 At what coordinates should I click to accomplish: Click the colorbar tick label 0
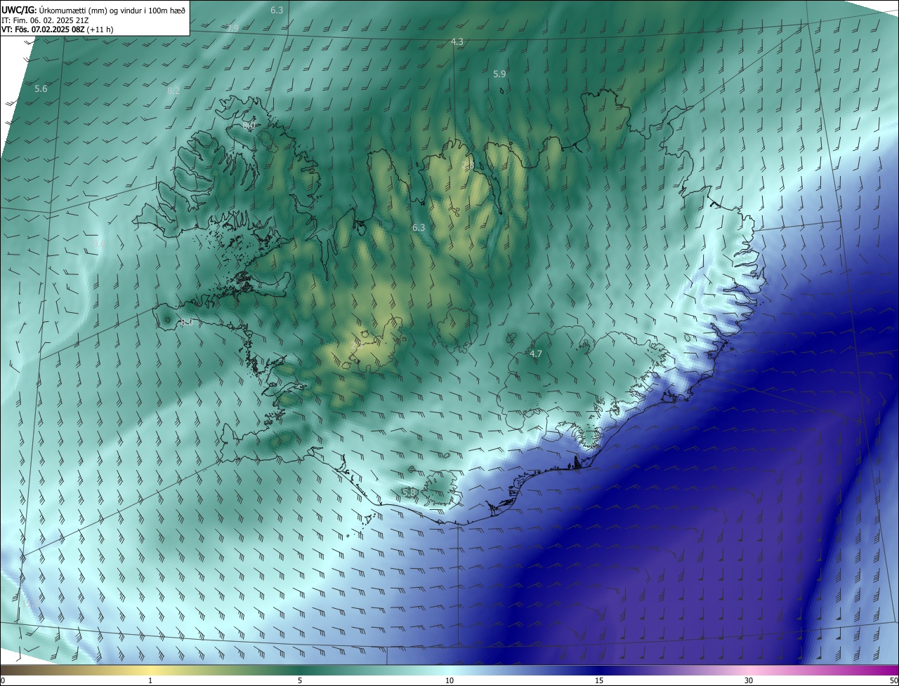tap(3, 680)
